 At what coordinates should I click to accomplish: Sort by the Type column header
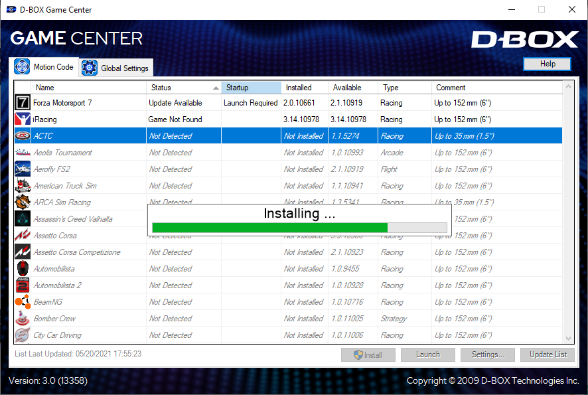405,88
